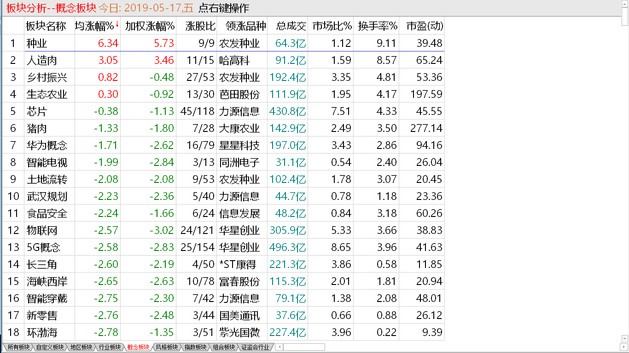Image resolution: width=629 pixels, height=353 pixels.
Task: Switch to the 风格板块 tab
Action: click(166, 347)
